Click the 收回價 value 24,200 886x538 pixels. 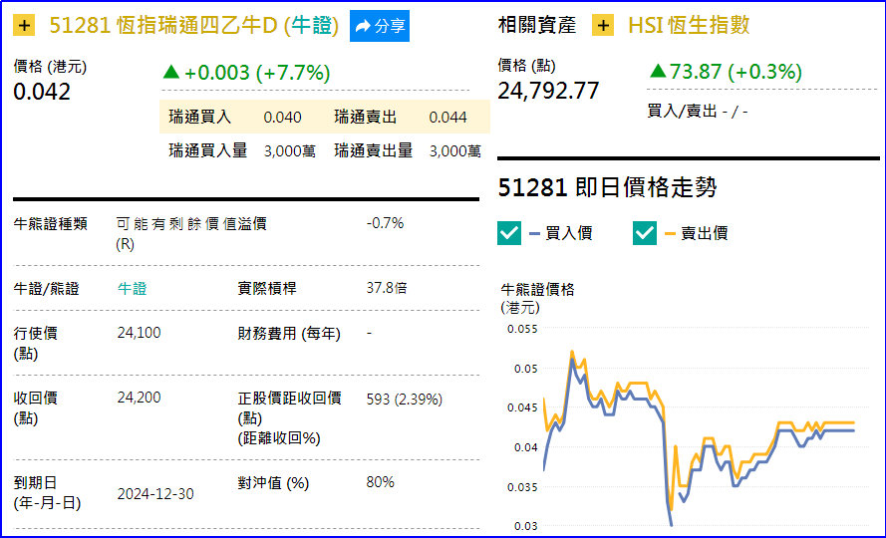(x=139, y=398)
